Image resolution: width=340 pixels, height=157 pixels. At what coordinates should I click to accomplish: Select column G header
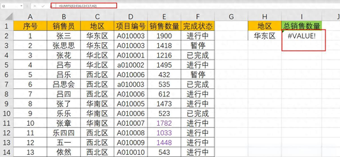[x=231, y=17]
